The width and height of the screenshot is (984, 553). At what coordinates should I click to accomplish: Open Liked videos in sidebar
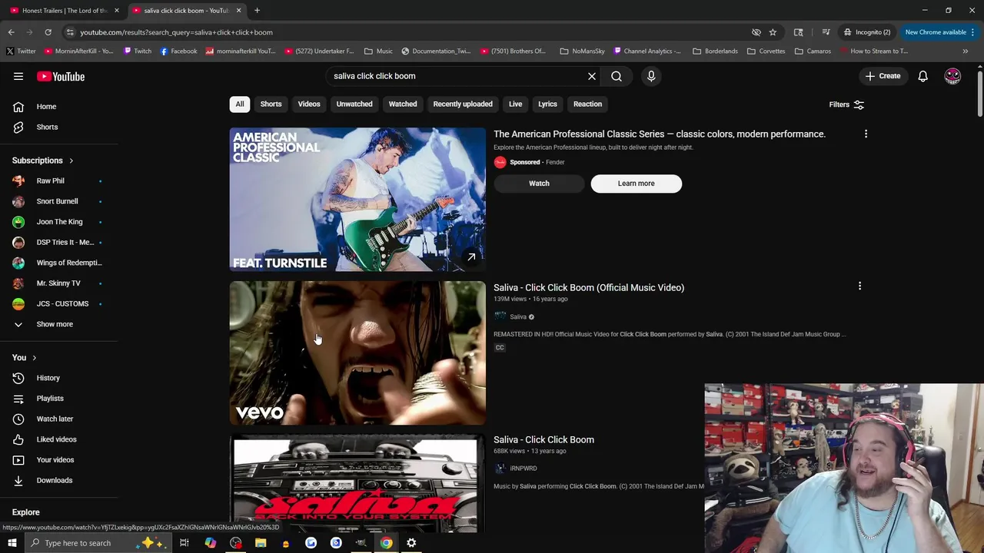pos(56,439)
